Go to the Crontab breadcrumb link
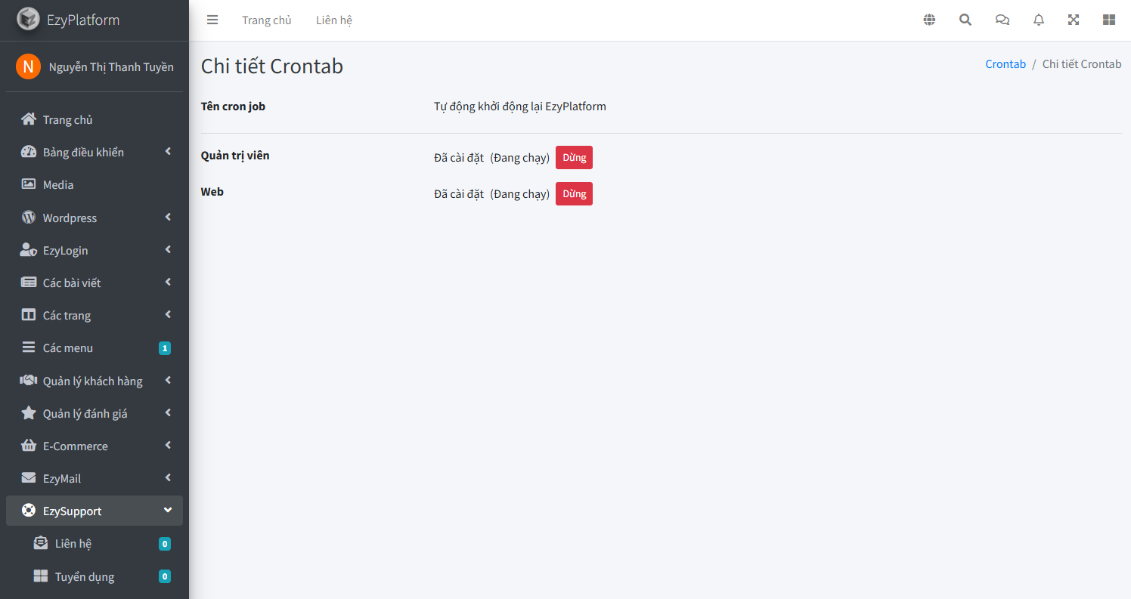Image resolution: width=1131 pixels, height=599 pixels. 1006,64
